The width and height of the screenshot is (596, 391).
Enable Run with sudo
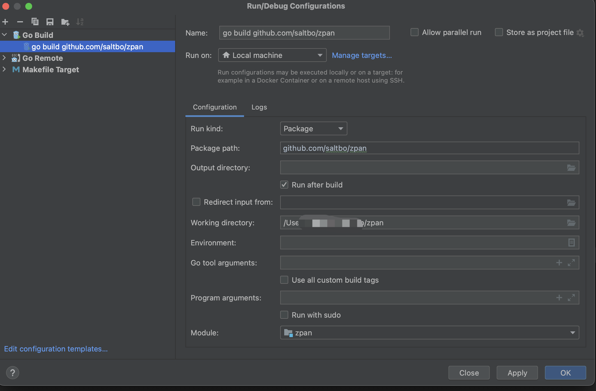point(284,315)
